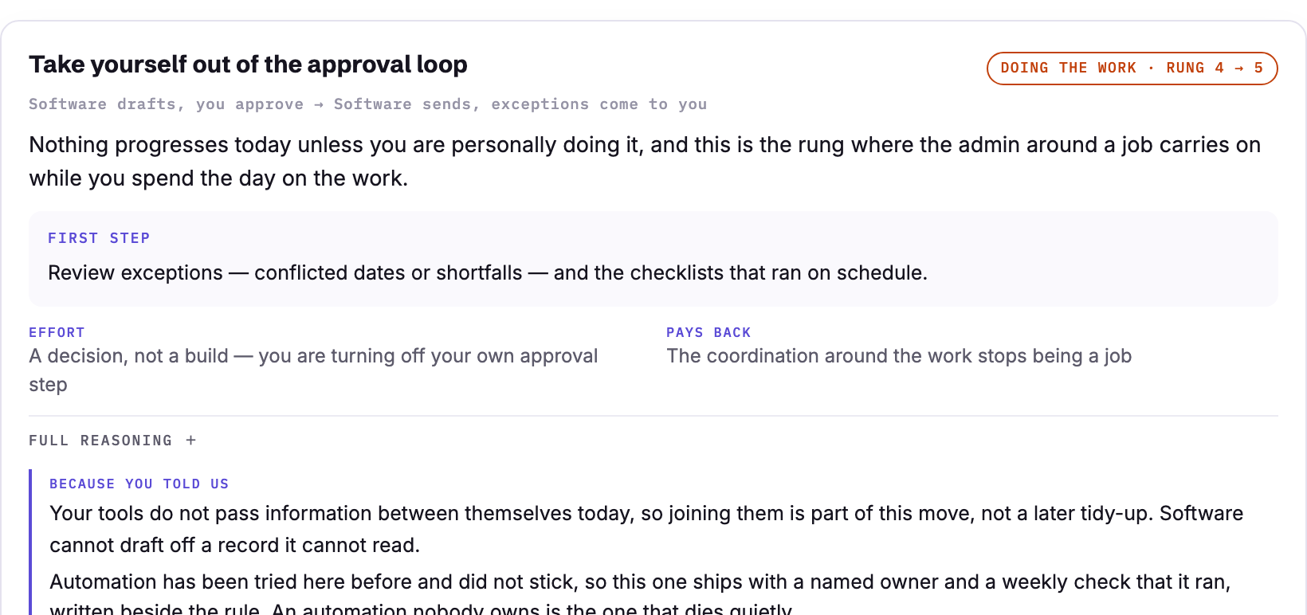The height and width of the screenshot is (615, 1307).
Task: Click the 'Your tools do not pass information' paragraph
Action: tap(646, 529)
